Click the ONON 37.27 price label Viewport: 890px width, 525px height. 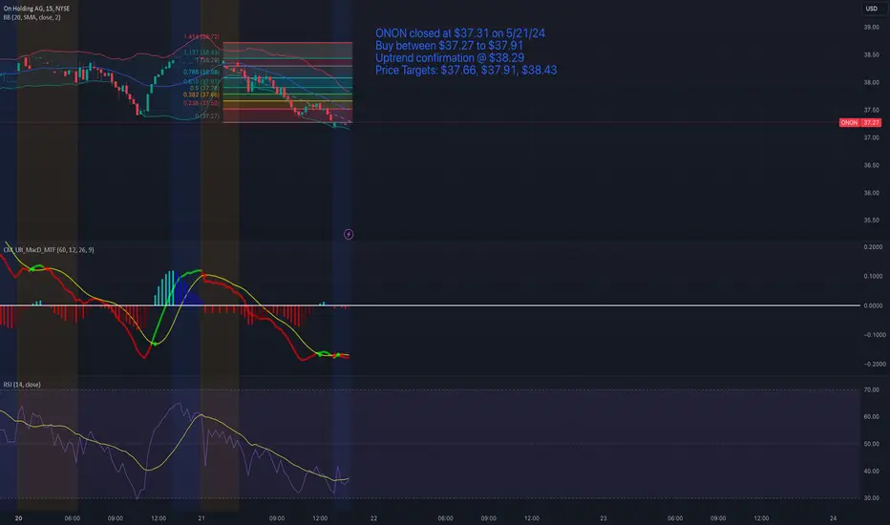[859, 122]
